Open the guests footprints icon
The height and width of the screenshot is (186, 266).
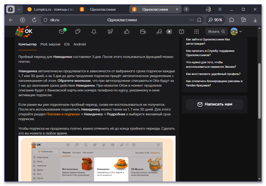[x=110, y=32]
